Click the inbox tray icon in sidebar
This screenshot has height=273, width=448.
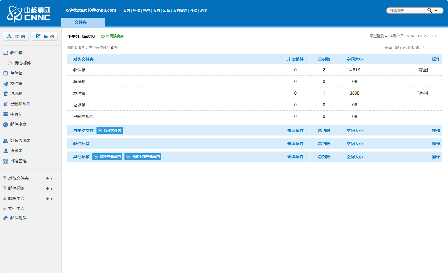click(x=6, y=53)
